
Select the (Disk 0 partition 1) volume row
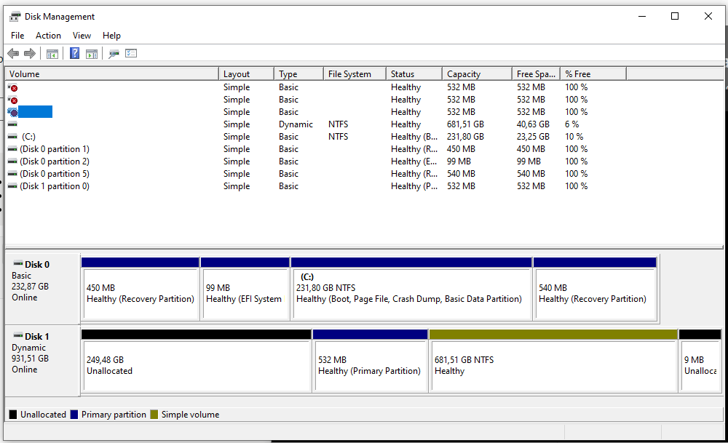[x=365, y=149]
